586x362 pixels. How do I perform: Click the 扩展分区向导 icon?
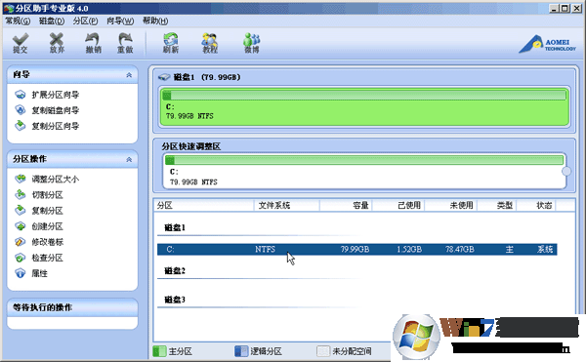click(21, 95)
